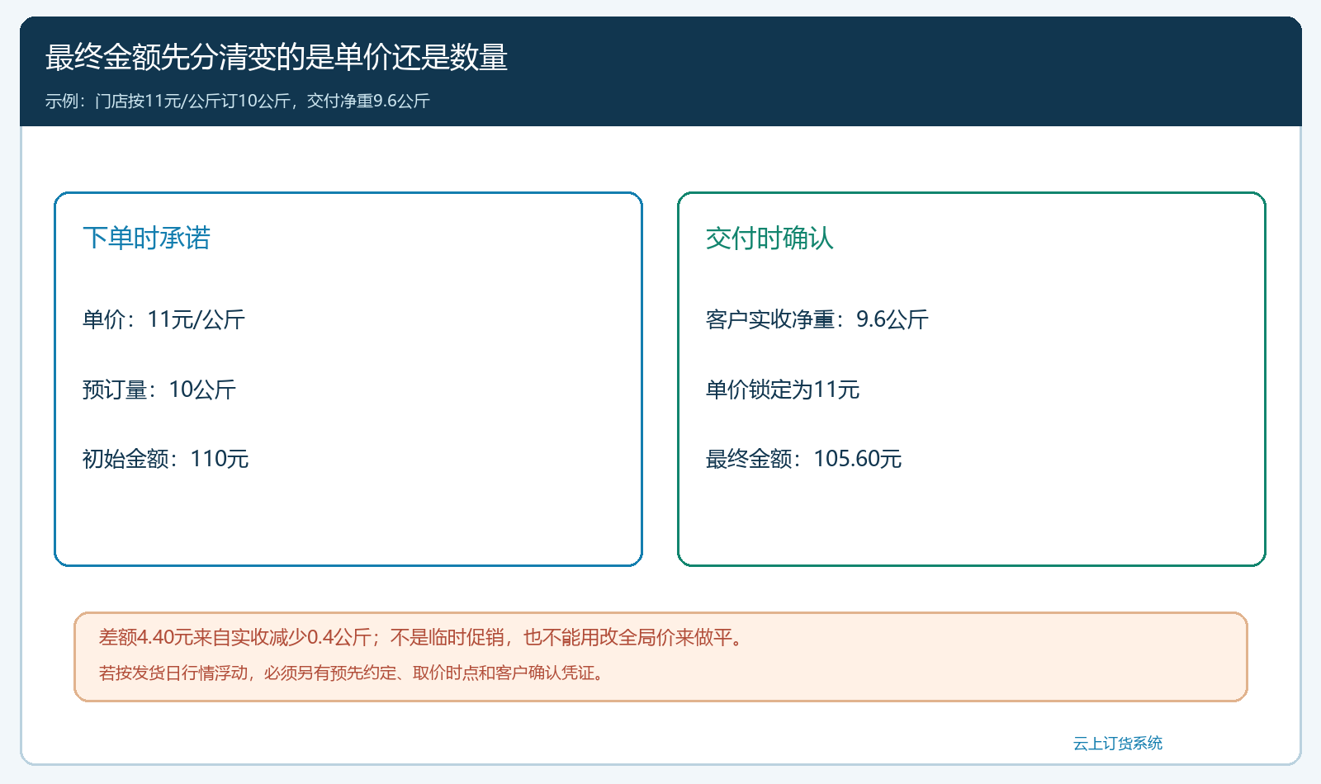1321x784 pixels.
Task: Click the 110元 amount in order card
Action: 220,459
